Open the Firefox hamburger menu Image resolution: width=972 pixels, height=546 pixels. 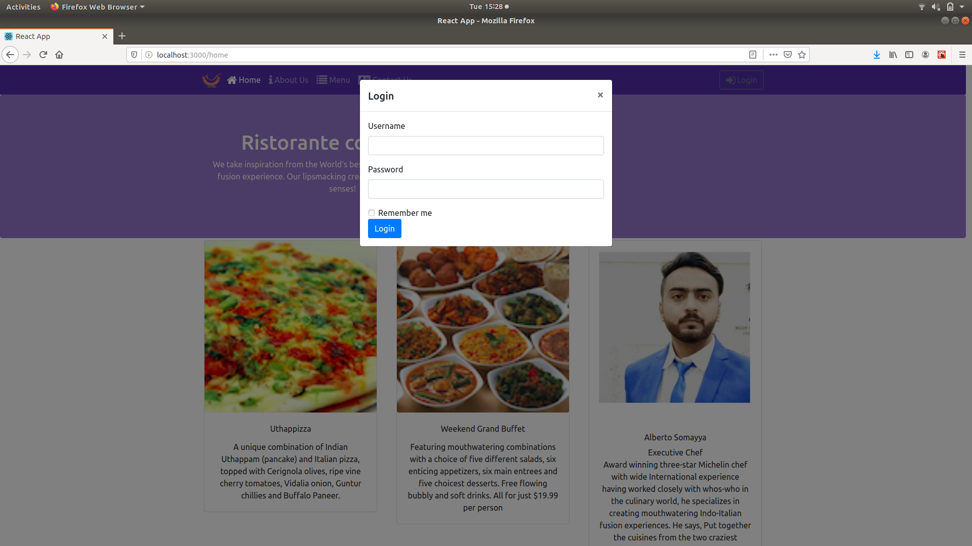(962, 55)
